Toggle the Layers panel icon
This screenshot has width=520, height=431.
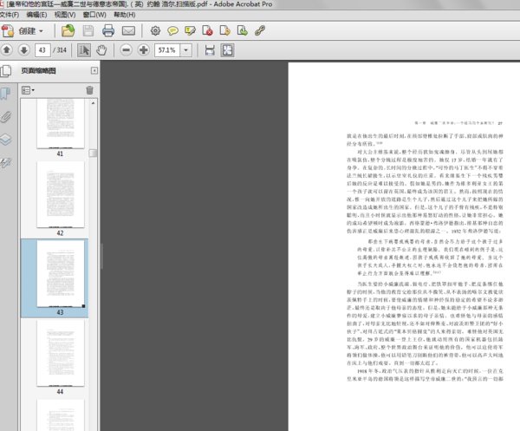pyautogui.click(x=6, y=139)
